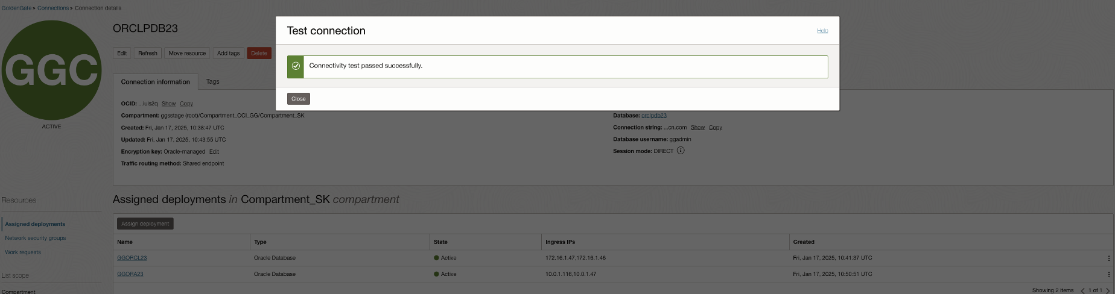Click the Add tags button
The image size is (1115, 294).
pyautogui.click(x=229, y=53)
